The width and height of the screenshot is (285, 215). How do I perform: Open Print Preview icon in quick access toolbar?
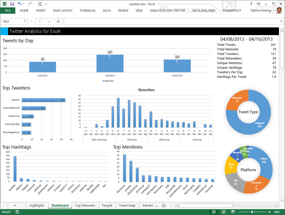pos(40,4)
